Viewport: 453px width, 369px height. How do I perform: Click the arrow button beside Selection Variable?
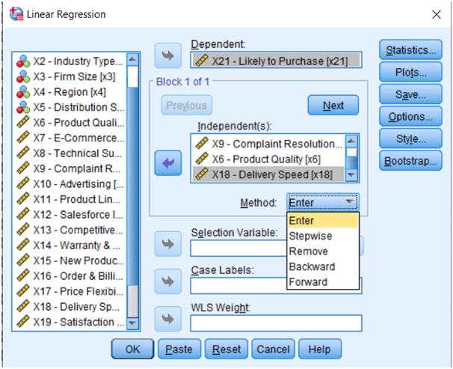(x=167, y=245)
